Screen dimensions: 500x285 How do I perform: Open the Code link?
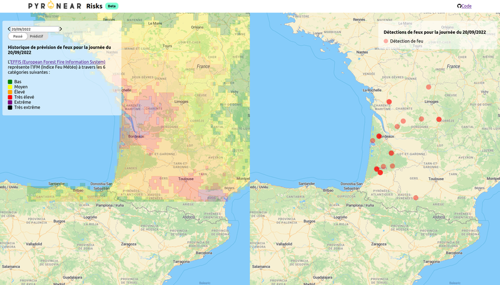466,6
